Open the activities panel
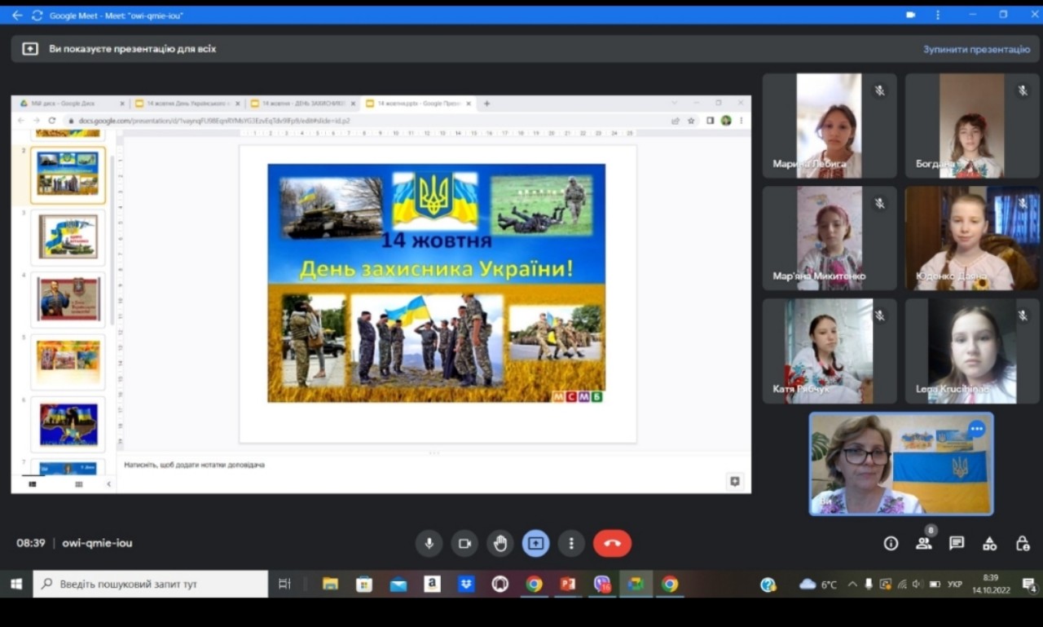This screenshot has height=627, width=1043. click(x=989, y=543)
